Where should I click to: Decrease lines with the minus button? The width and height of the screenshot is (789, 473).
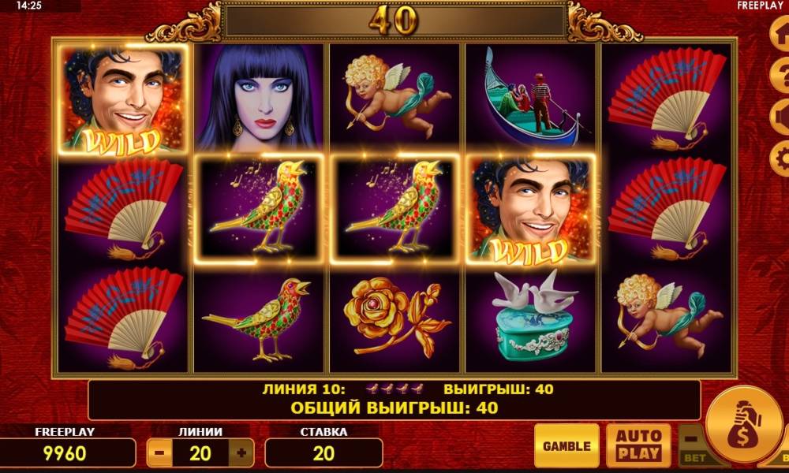[159, 453]
